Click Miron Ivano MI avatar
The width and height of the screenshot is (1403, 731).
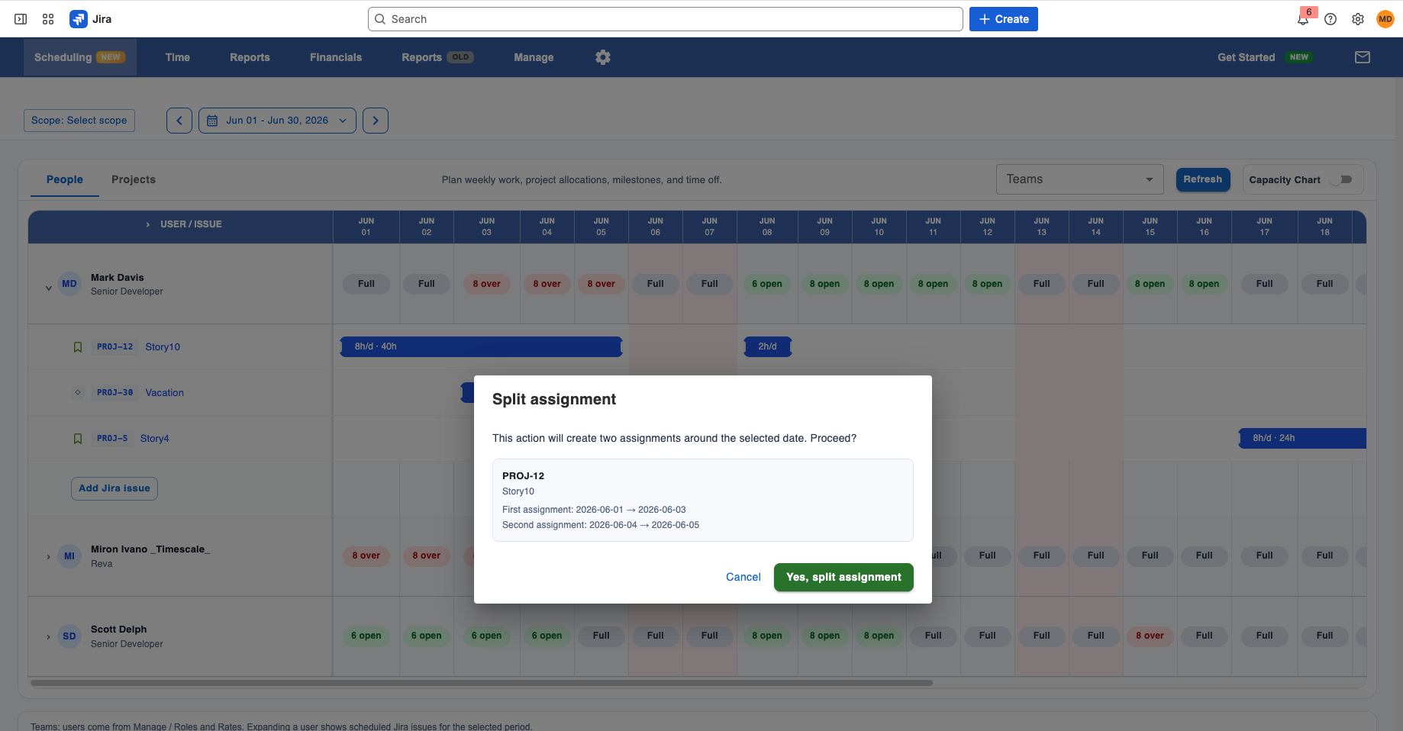coord(69,556)
